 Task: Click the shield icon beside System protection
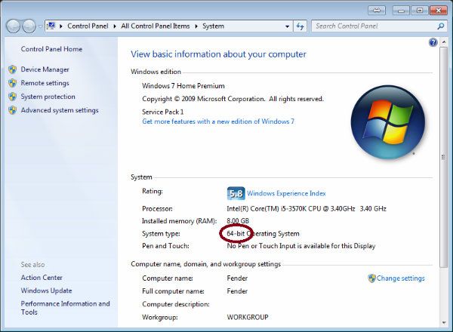(x=12, y=97)
